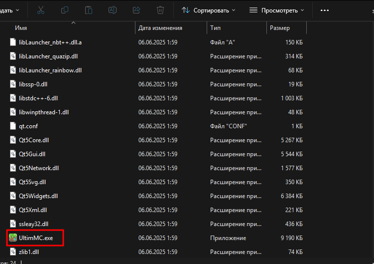Image resolution: width=374 pixels, height=264 pixels.
Task: Open the Сортировать sort dropdown
Action: click(x=208, y=10)
